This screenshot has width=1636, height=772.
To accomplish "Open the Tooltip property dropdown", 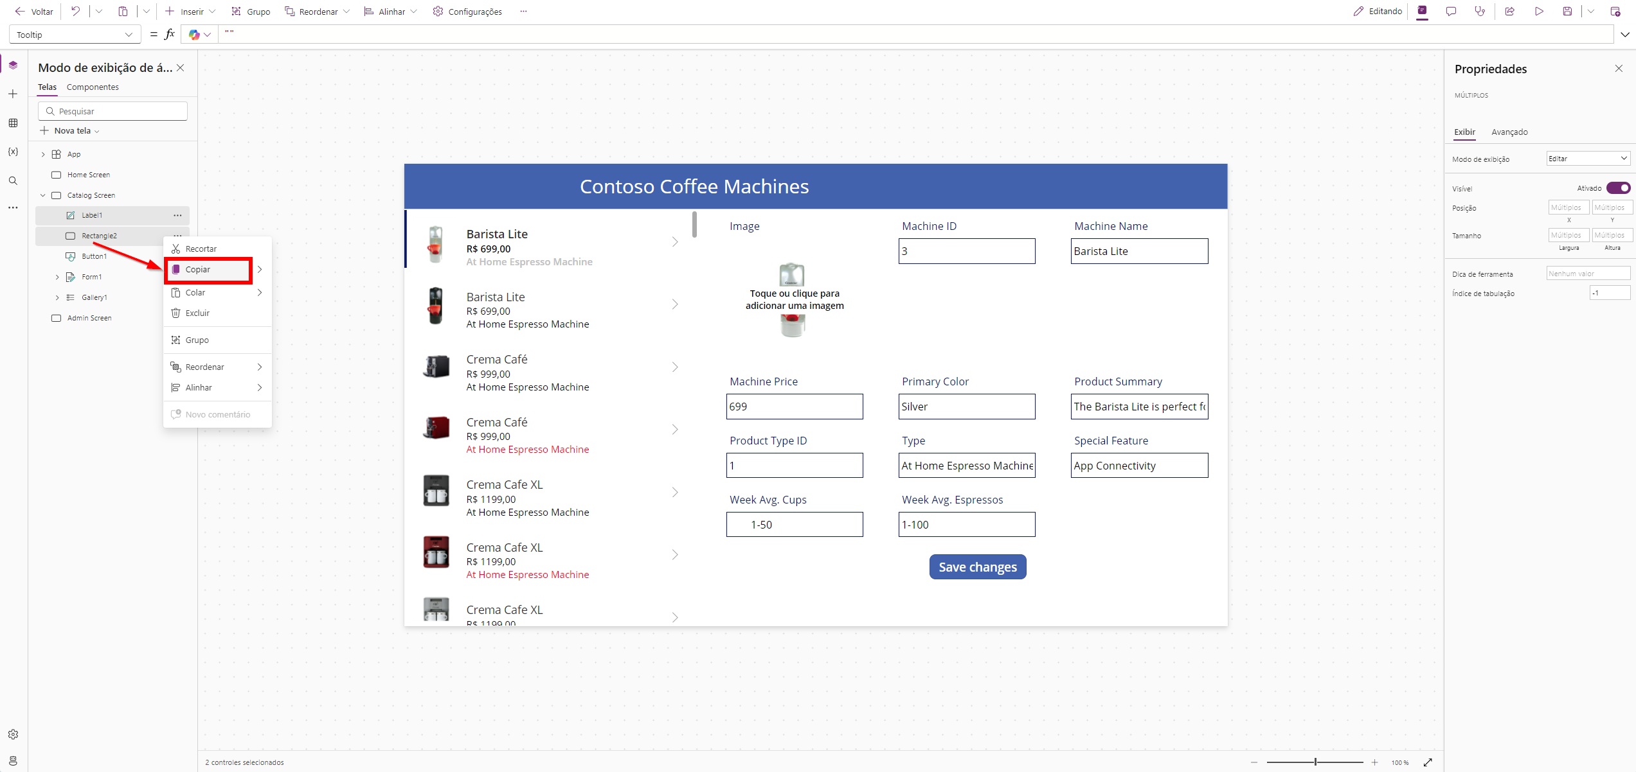I will (75, 35).
